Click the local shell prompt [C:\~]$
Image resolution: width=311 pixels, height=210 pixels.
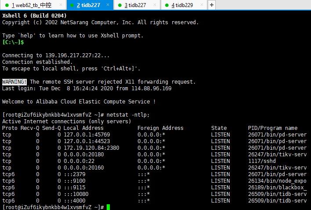13,42
